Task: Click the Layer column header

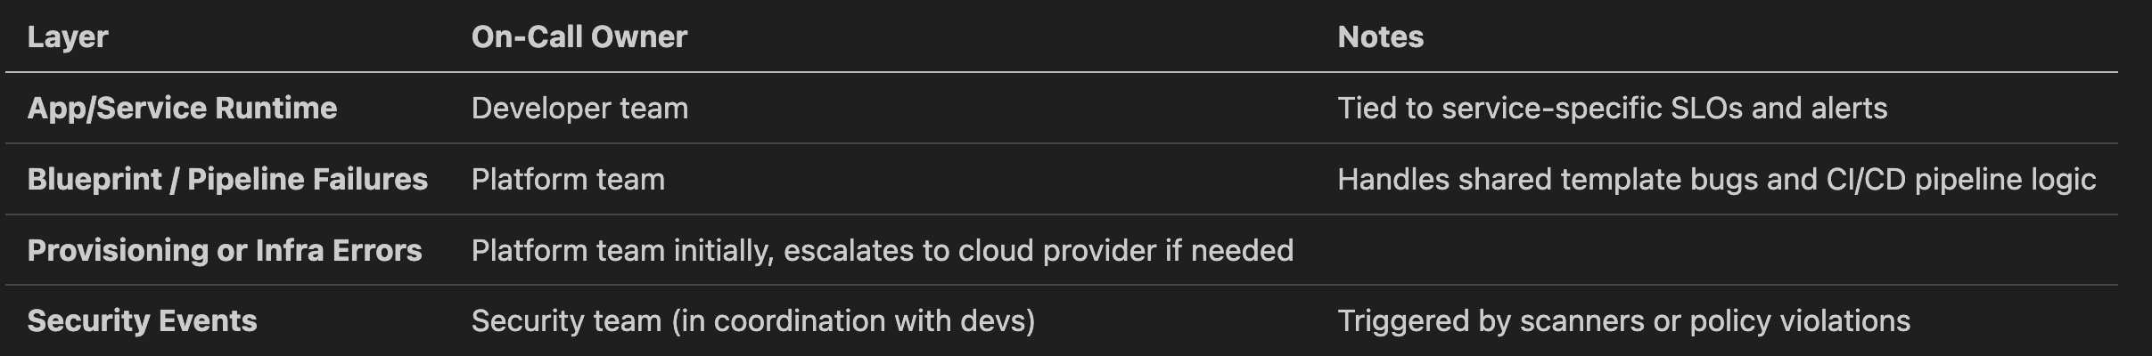Action: point(68,37)
